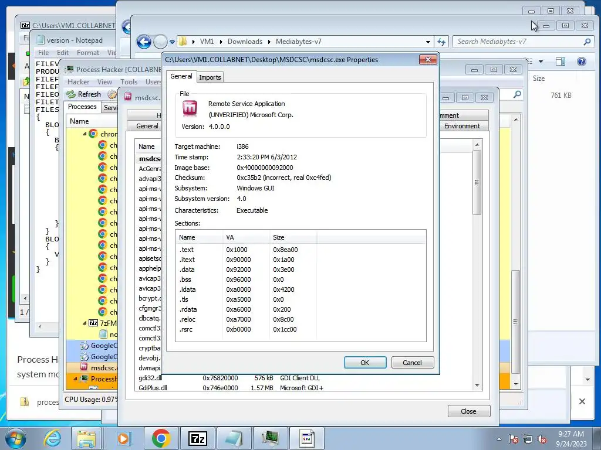The width and height of the screenshot is (601, 450).
Task: Open Windows Explorer from the taskbar
Action: point(86,438)
